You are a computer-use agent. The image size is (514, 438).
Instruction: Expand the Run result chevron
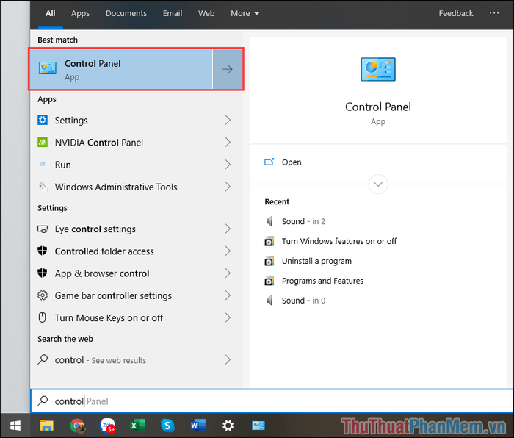pos(228,165)
